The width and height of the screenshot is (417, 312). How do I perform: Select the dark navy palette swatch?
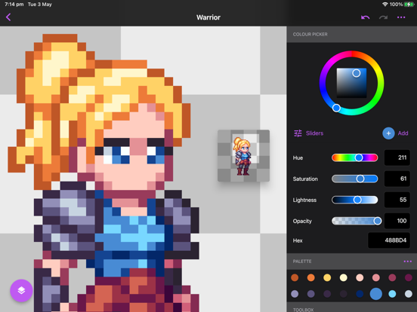pyautogui.click(x=360, y=294)
